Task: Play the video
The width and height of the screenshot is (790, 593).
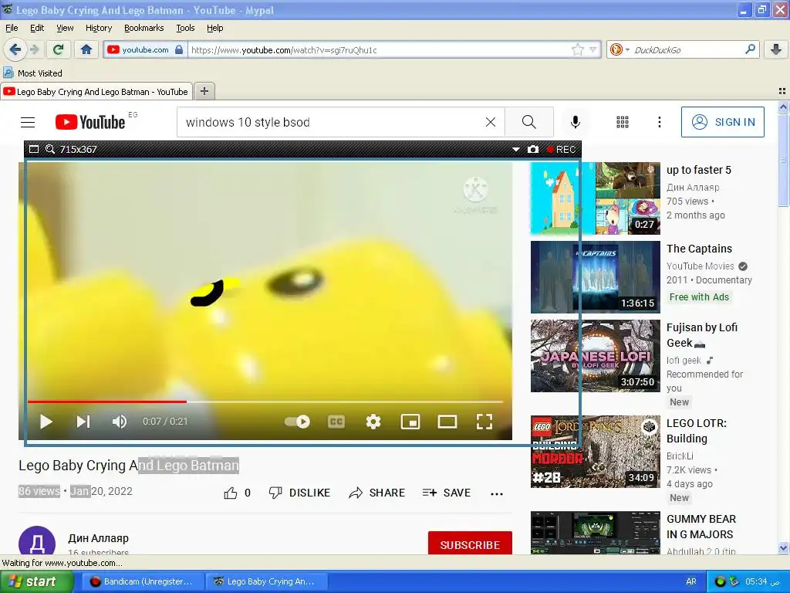Action: click(46, 422)
